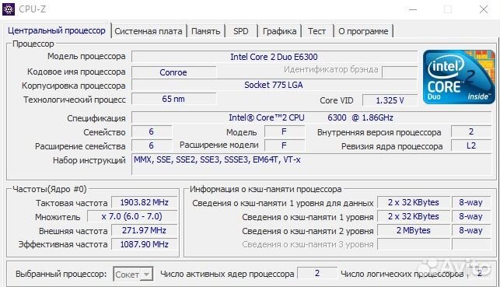Click the Расширение модели value F

click(x=285, y=145)
